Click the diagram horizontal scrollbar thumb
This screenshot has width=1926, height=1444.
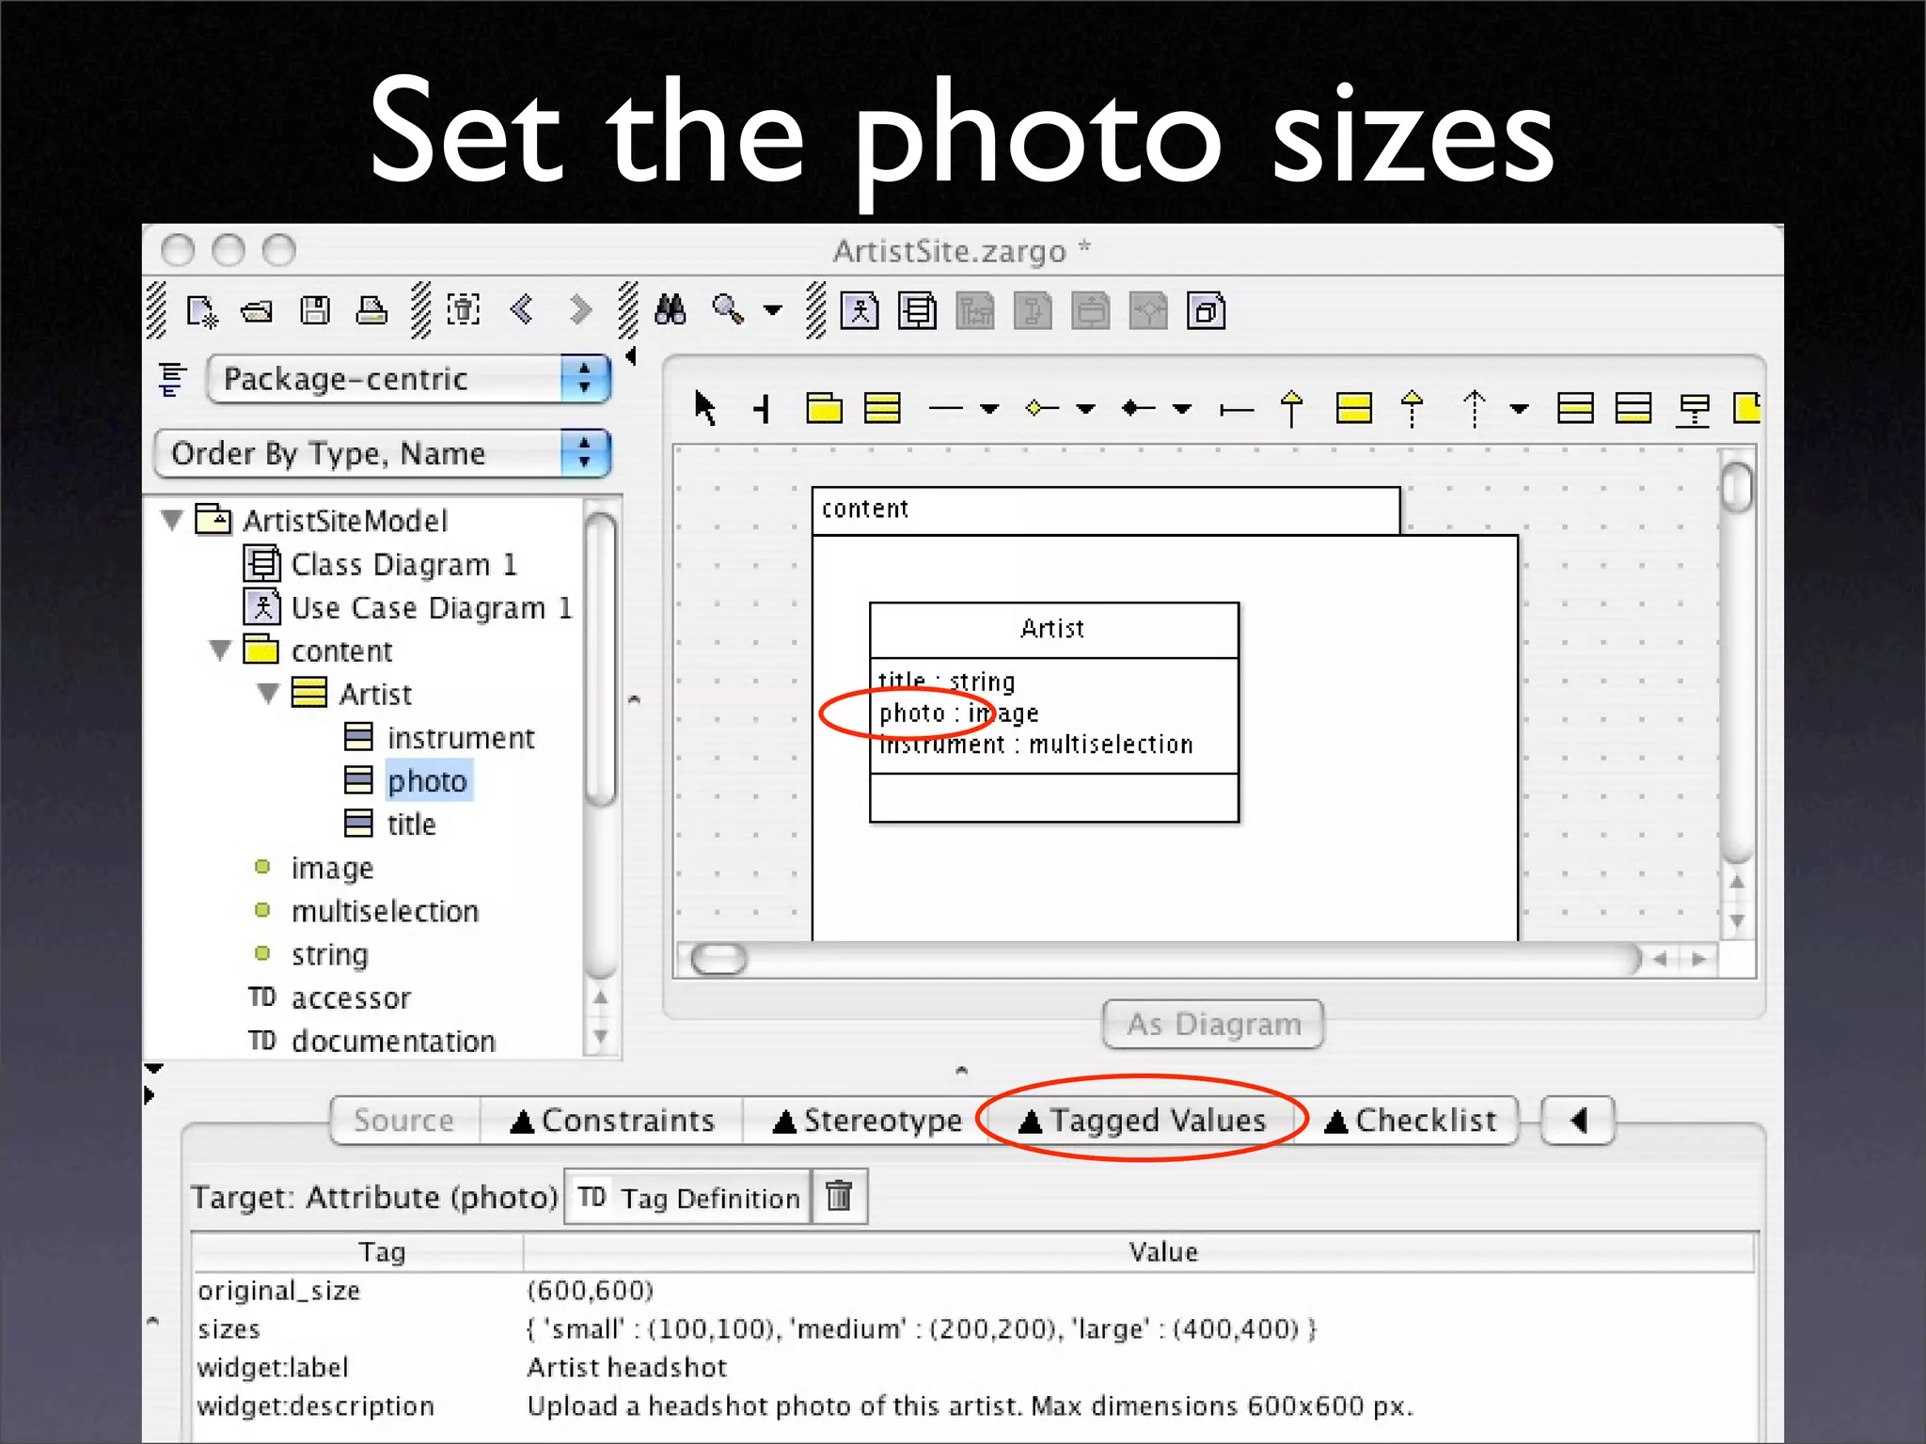718,959
